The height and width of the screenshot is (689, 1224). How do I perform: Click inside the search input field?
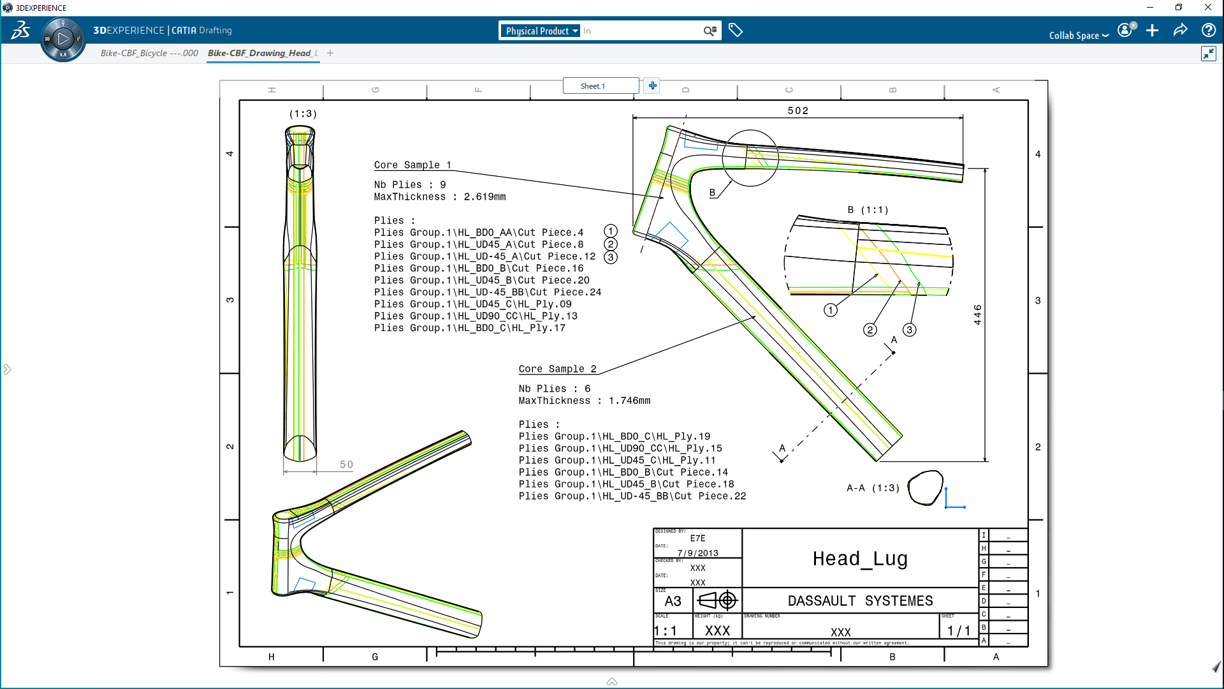coord(639,31)
